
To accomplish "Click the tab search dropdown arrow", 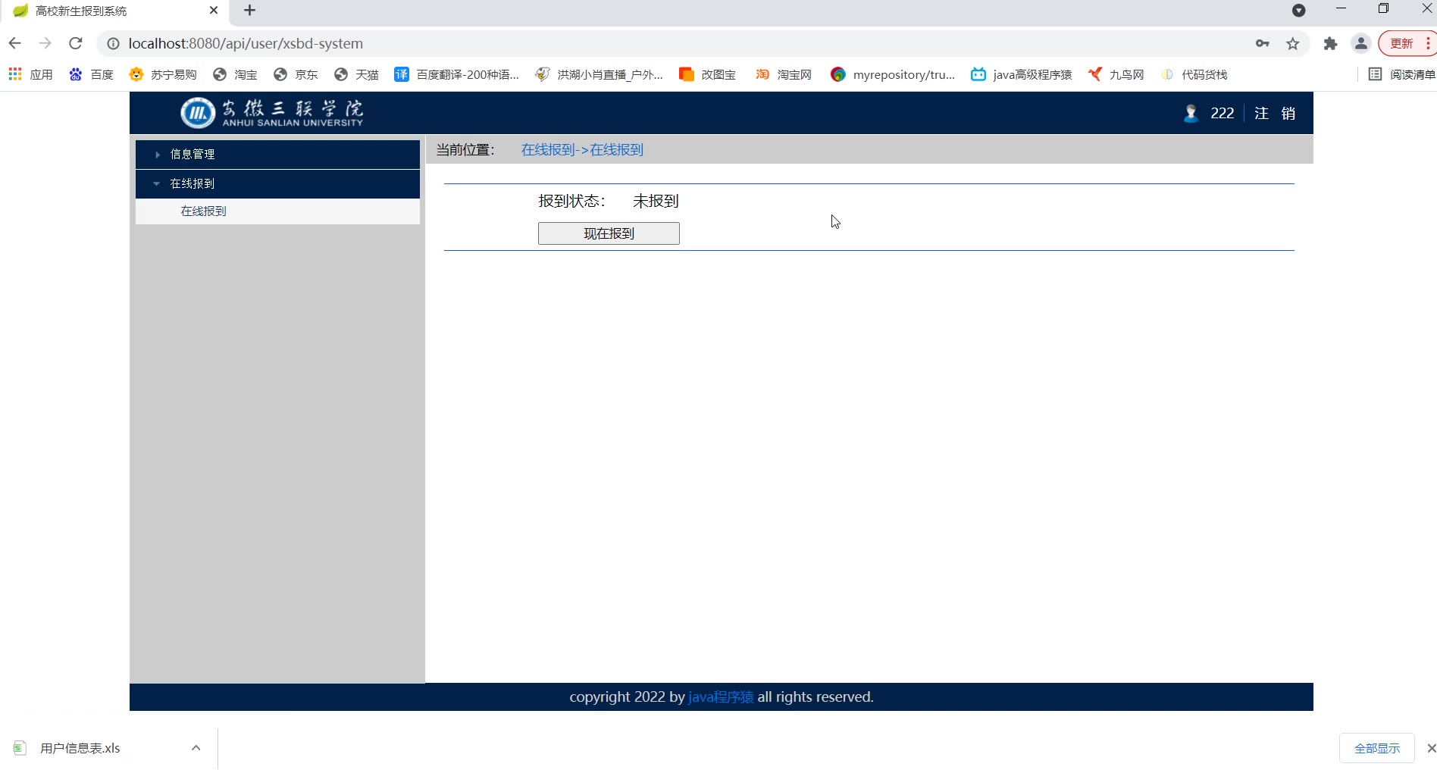I will (1299, 11).
